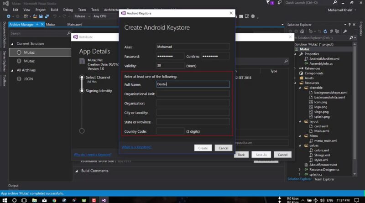Select AndroidManifest.xml in Solution Explorer
Viewport: 365px width, 203px height.
coord(324,59)
